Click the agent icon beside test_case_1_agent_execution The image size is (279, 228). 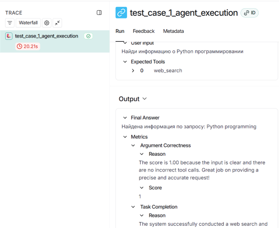(x=9, y=36)
